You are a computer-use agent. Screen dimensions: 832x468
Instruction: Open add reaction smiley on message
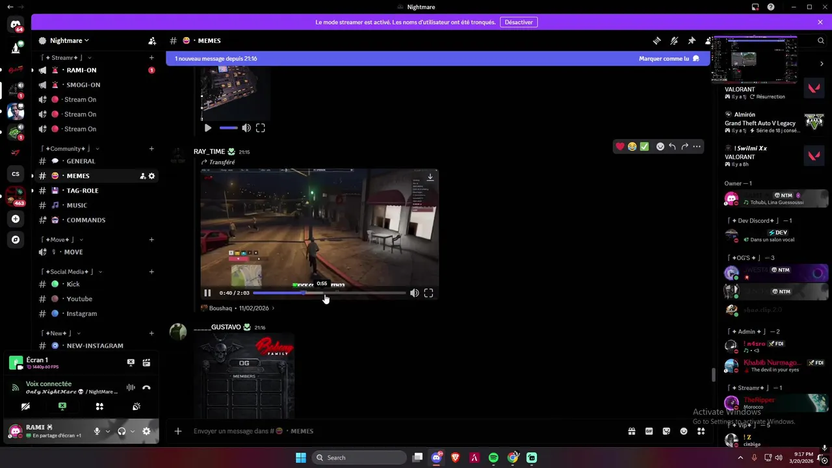click(x=660, y=147)
